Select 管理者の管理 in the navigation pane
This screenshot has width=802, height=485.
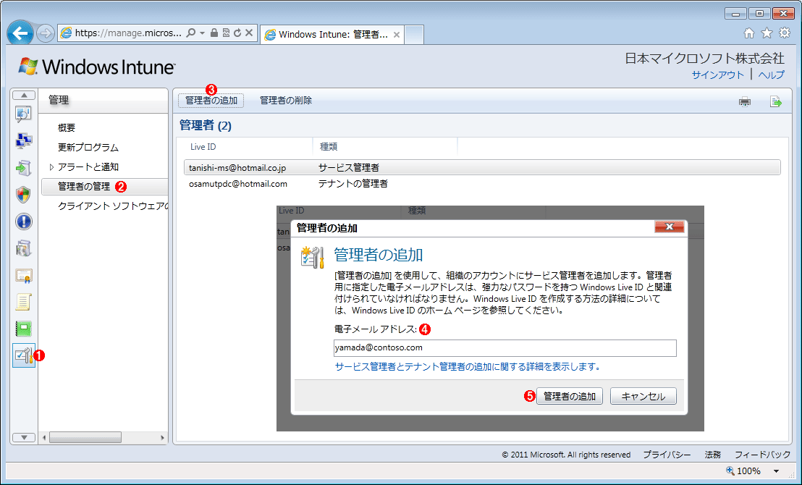tap(84, 186)
